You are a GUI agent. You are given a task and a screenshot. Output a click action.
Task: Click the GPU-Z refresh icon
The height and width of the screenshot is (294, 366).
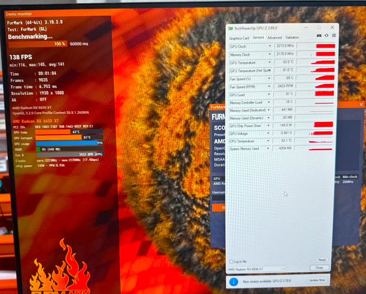tap(327, 35)
